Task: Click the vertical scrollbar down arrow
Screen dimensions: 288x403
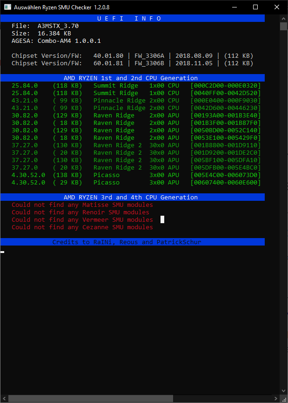Action: [x=283, y=391]
